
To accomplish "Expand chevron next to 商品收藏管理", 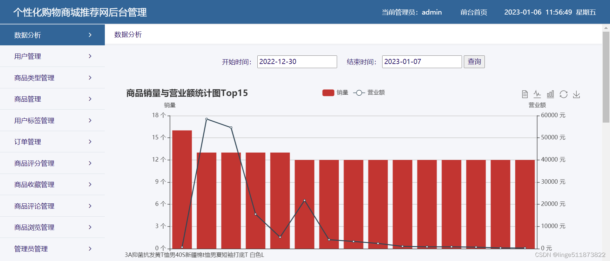I will click(x=90, y=184).
